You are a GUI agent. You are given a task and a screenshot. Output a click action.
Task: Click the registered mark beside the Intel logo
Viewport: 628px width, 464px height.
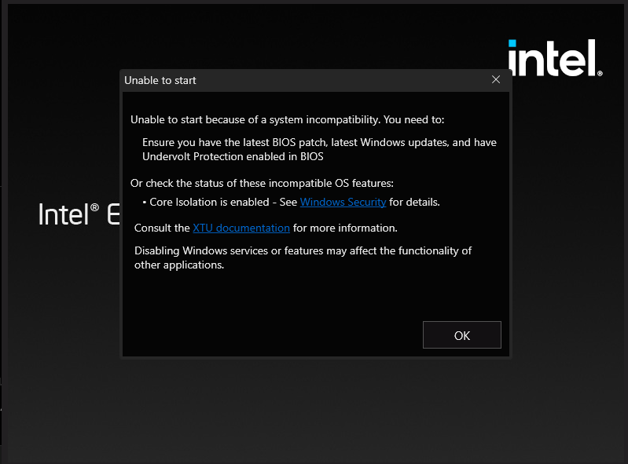coord(600,73)
